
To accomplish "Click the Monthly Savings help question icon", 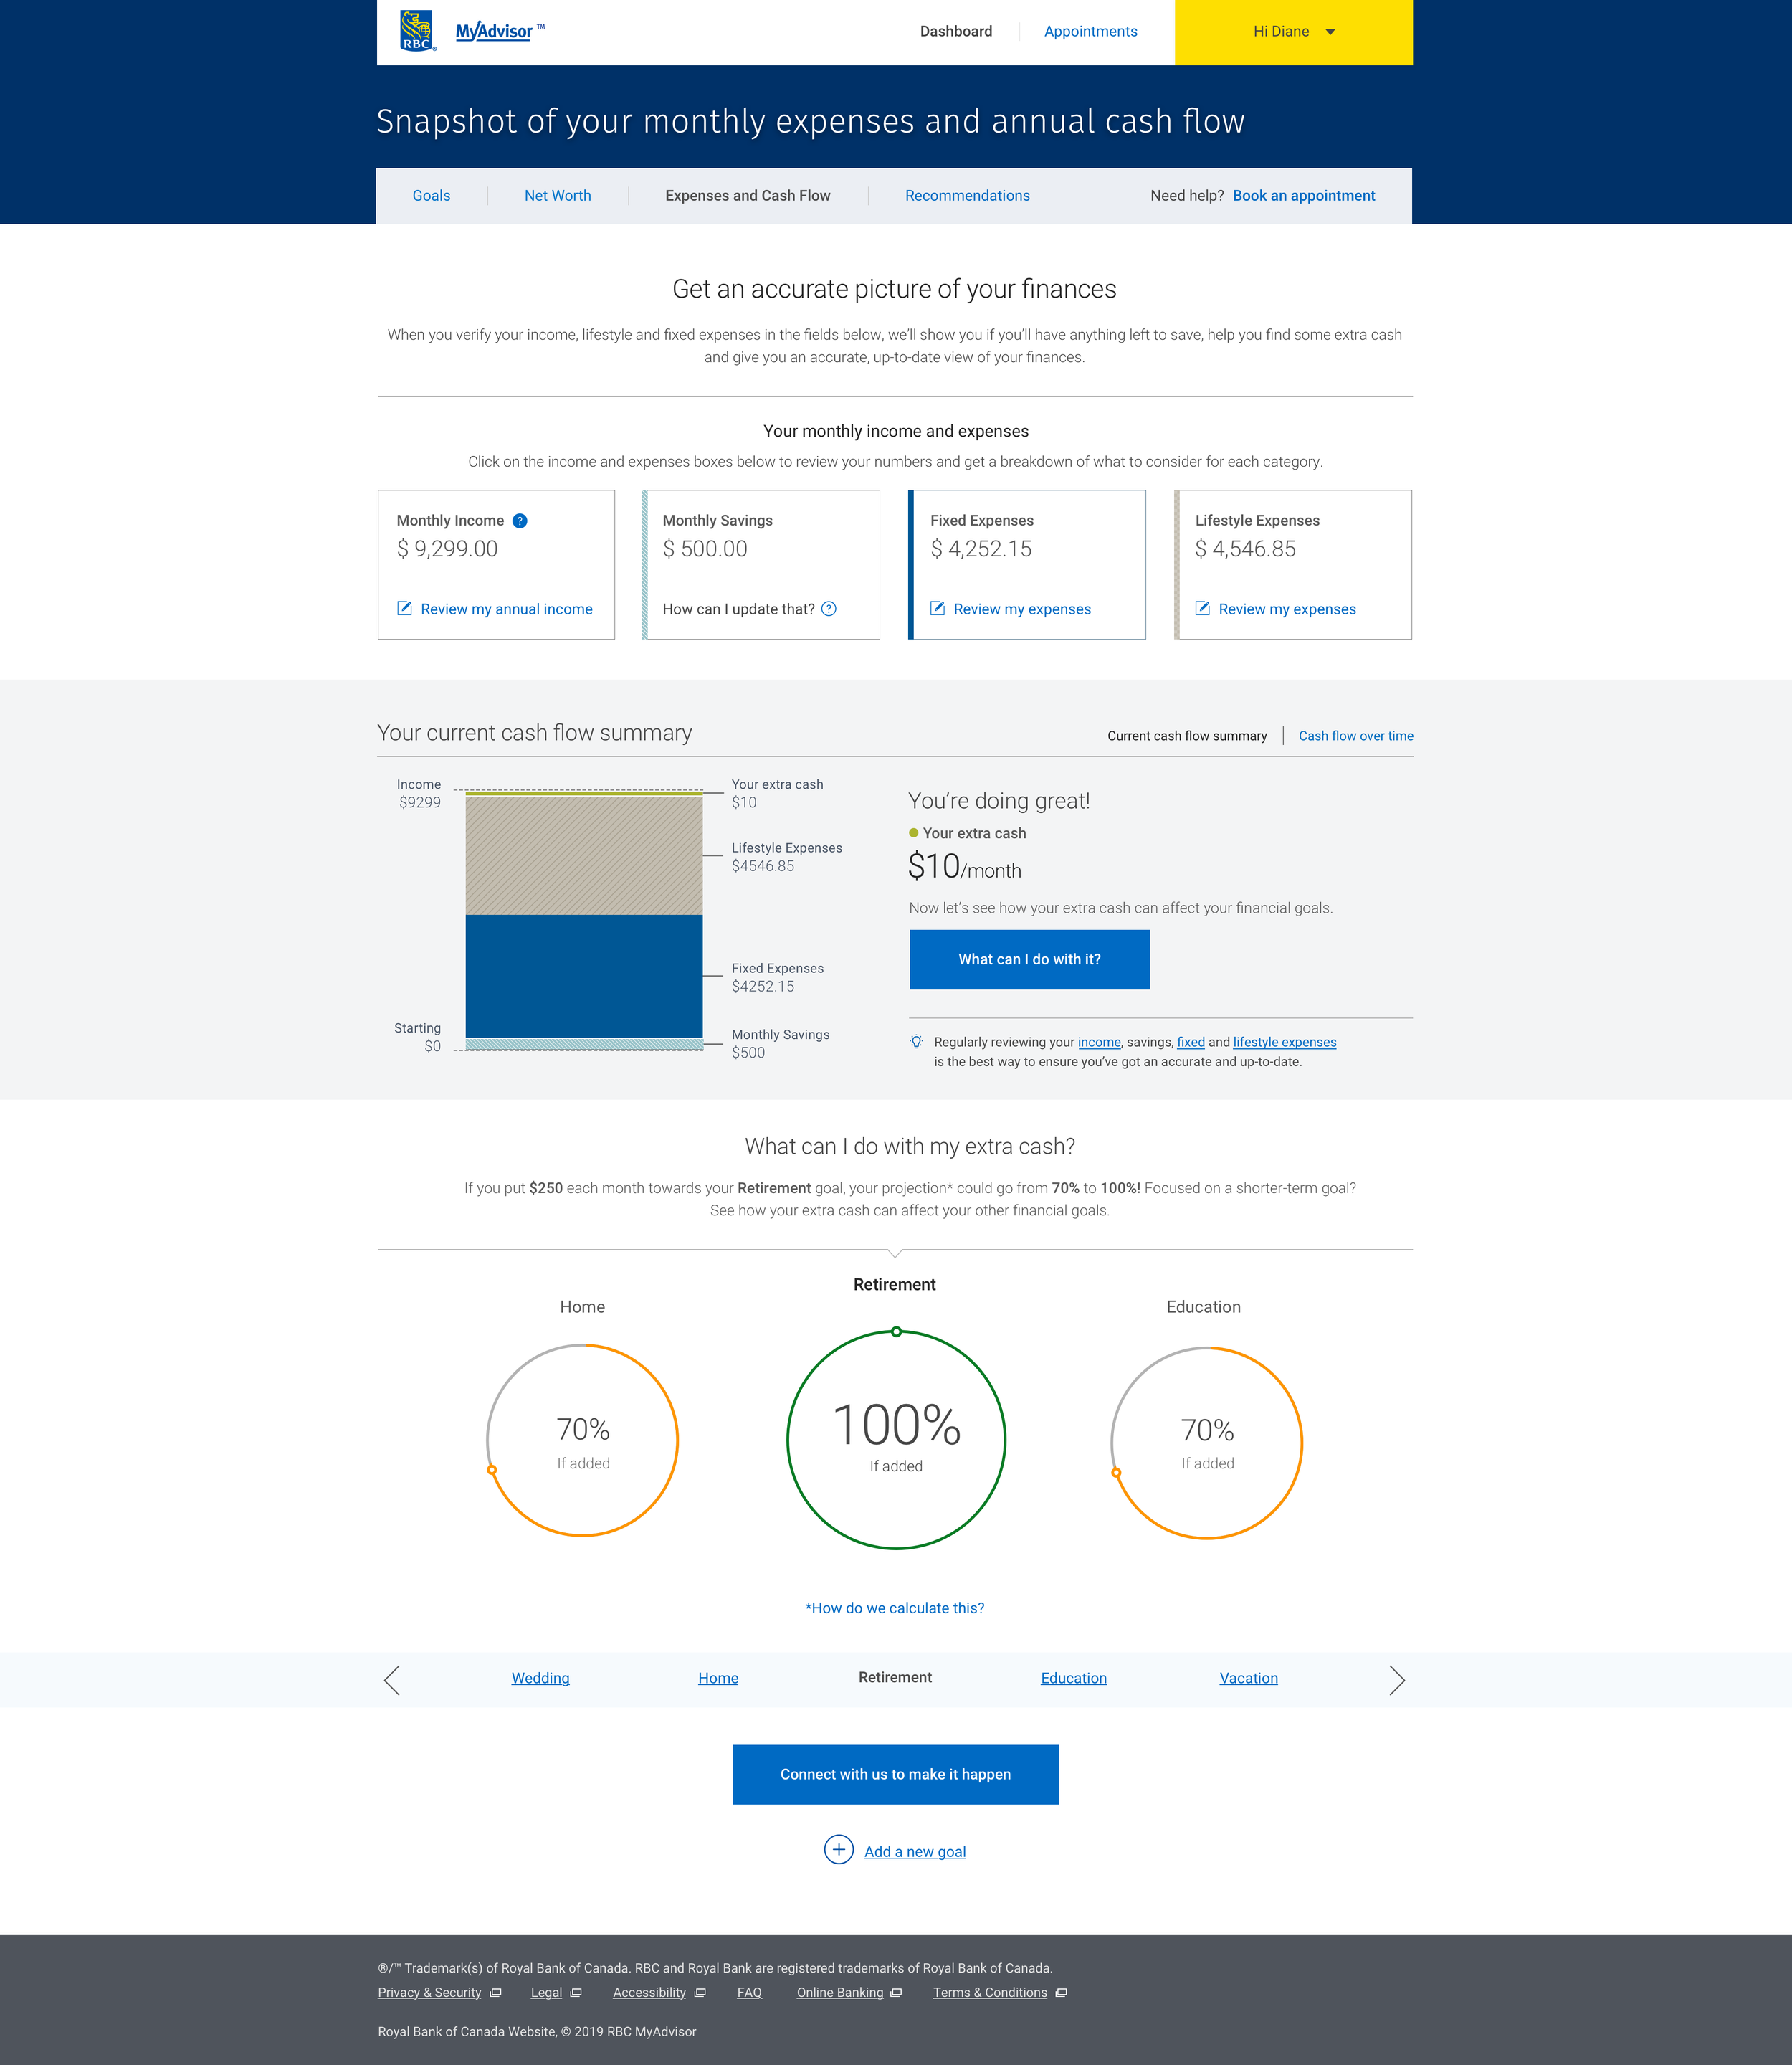I will (829, 608).
